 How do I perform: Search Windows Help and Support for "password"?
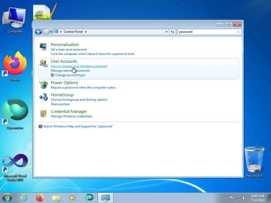pyautogui.click(x=78, y=126)
